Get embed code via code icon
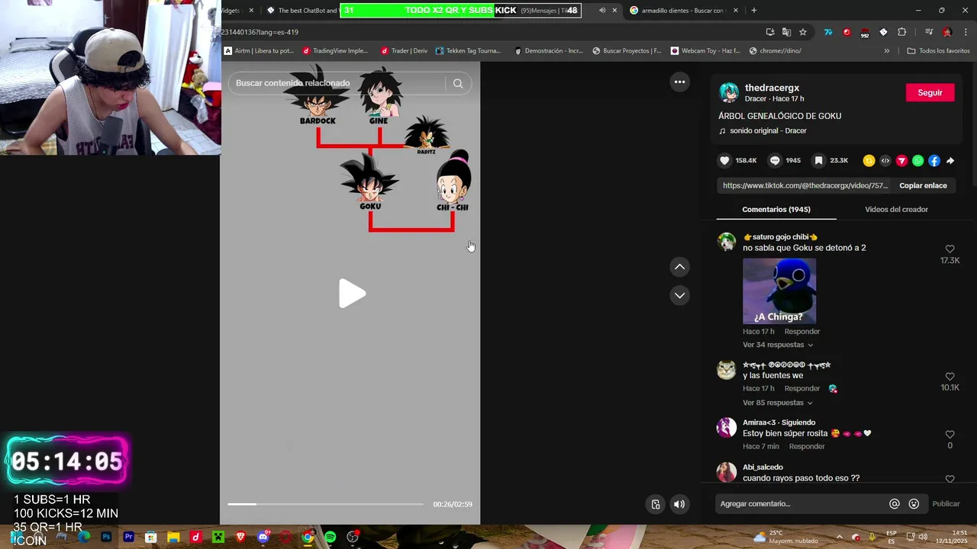 pos(885,161)
